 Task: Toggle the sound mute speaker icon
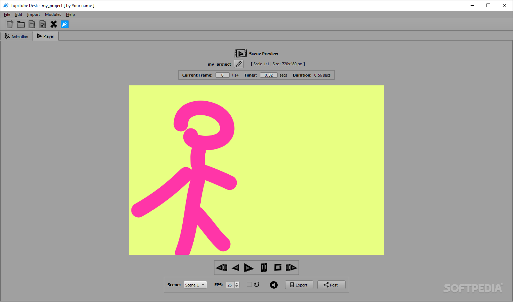(274, 285)
